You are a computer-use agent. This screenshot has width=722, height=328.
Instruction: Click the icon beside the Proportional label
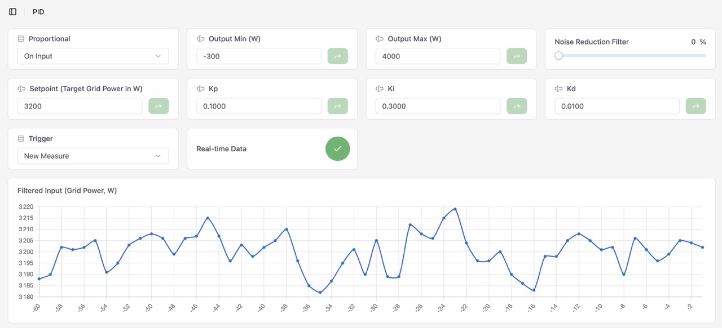(x=21, y=39)
